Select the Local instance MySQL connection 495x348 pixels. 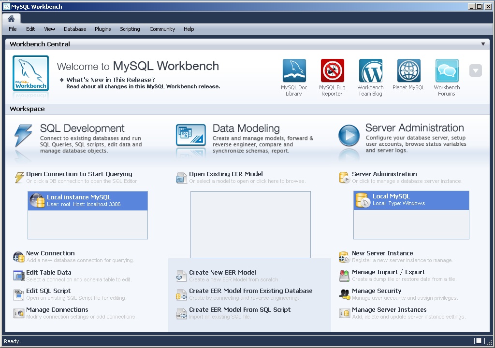(87, 200)
